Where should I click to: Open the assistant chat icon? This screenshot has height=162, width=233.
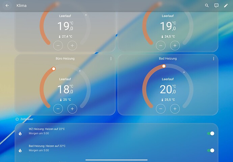pyautogui.click(x=216, y=6)
